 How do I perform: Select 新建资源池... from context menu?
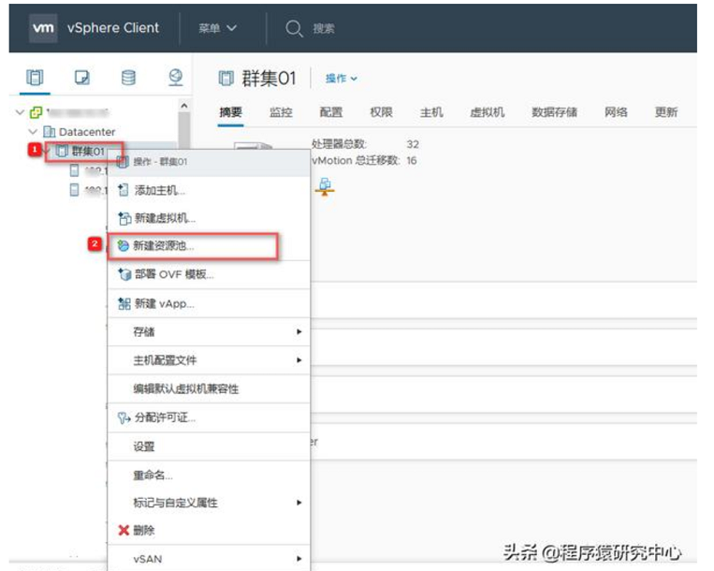click(x=209, y=246)
